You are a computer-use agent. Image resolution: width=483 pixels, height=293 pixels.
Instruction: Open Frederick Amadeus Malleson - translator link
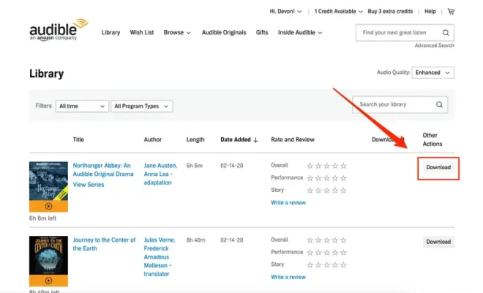[x=157, y=262]
